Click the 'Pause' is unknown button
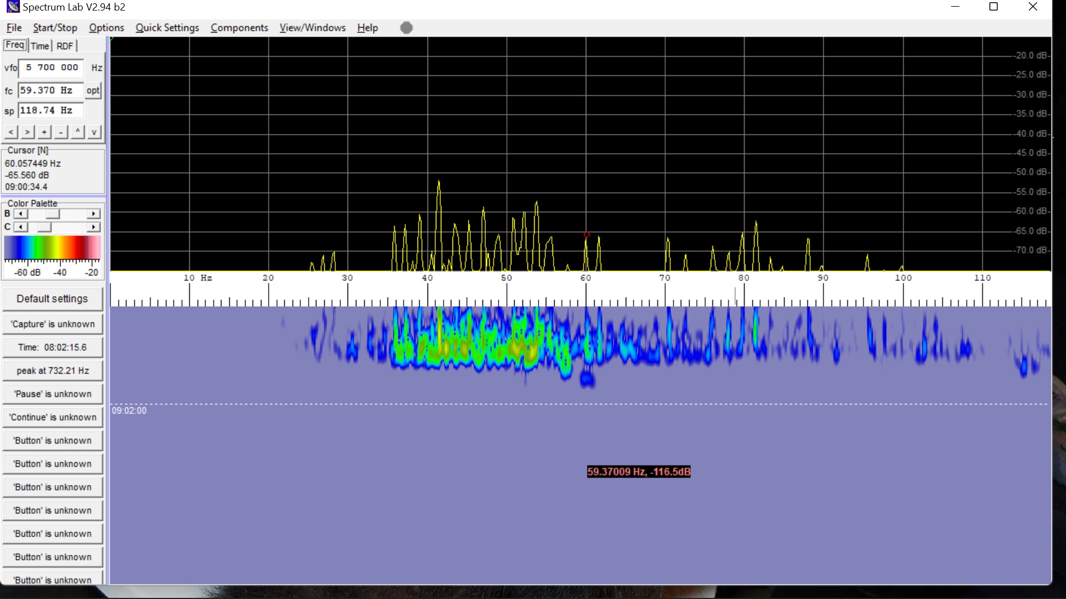 (53, 394)
